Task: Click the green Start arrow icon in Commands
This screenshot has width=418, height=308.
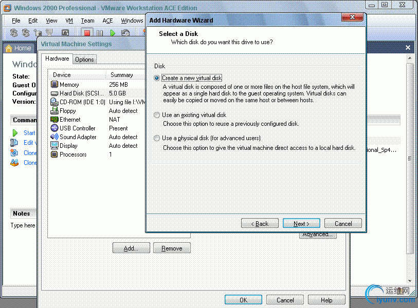Action: [x=15, y=133]
